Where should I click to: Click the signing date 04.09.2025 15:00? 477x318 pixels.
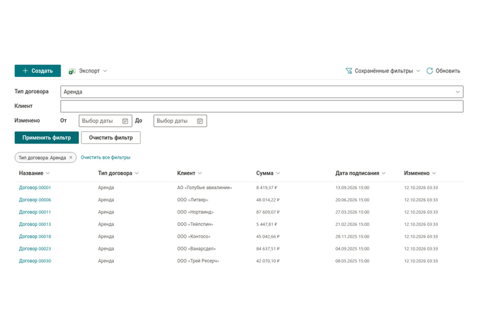pyautogui.click(x=353, y=249)
